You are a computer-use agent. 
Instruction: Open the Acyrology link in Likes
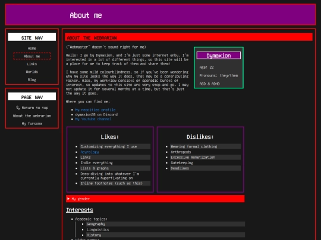pyautogui.click(x=90, y=152)
